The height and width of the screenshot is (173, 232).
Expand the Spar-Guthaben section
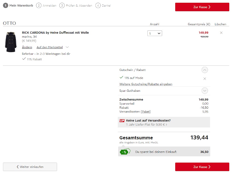205,91
